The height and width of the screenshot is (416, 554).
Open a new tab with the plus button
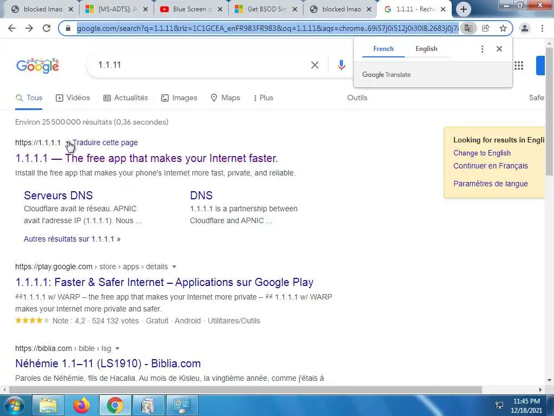464,9
